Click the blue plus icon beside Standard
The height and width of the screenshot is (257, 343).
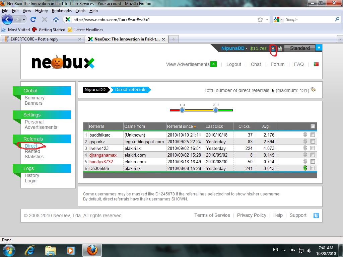319,48
